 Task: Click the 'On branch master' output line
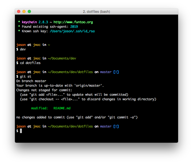click(31, 81)
